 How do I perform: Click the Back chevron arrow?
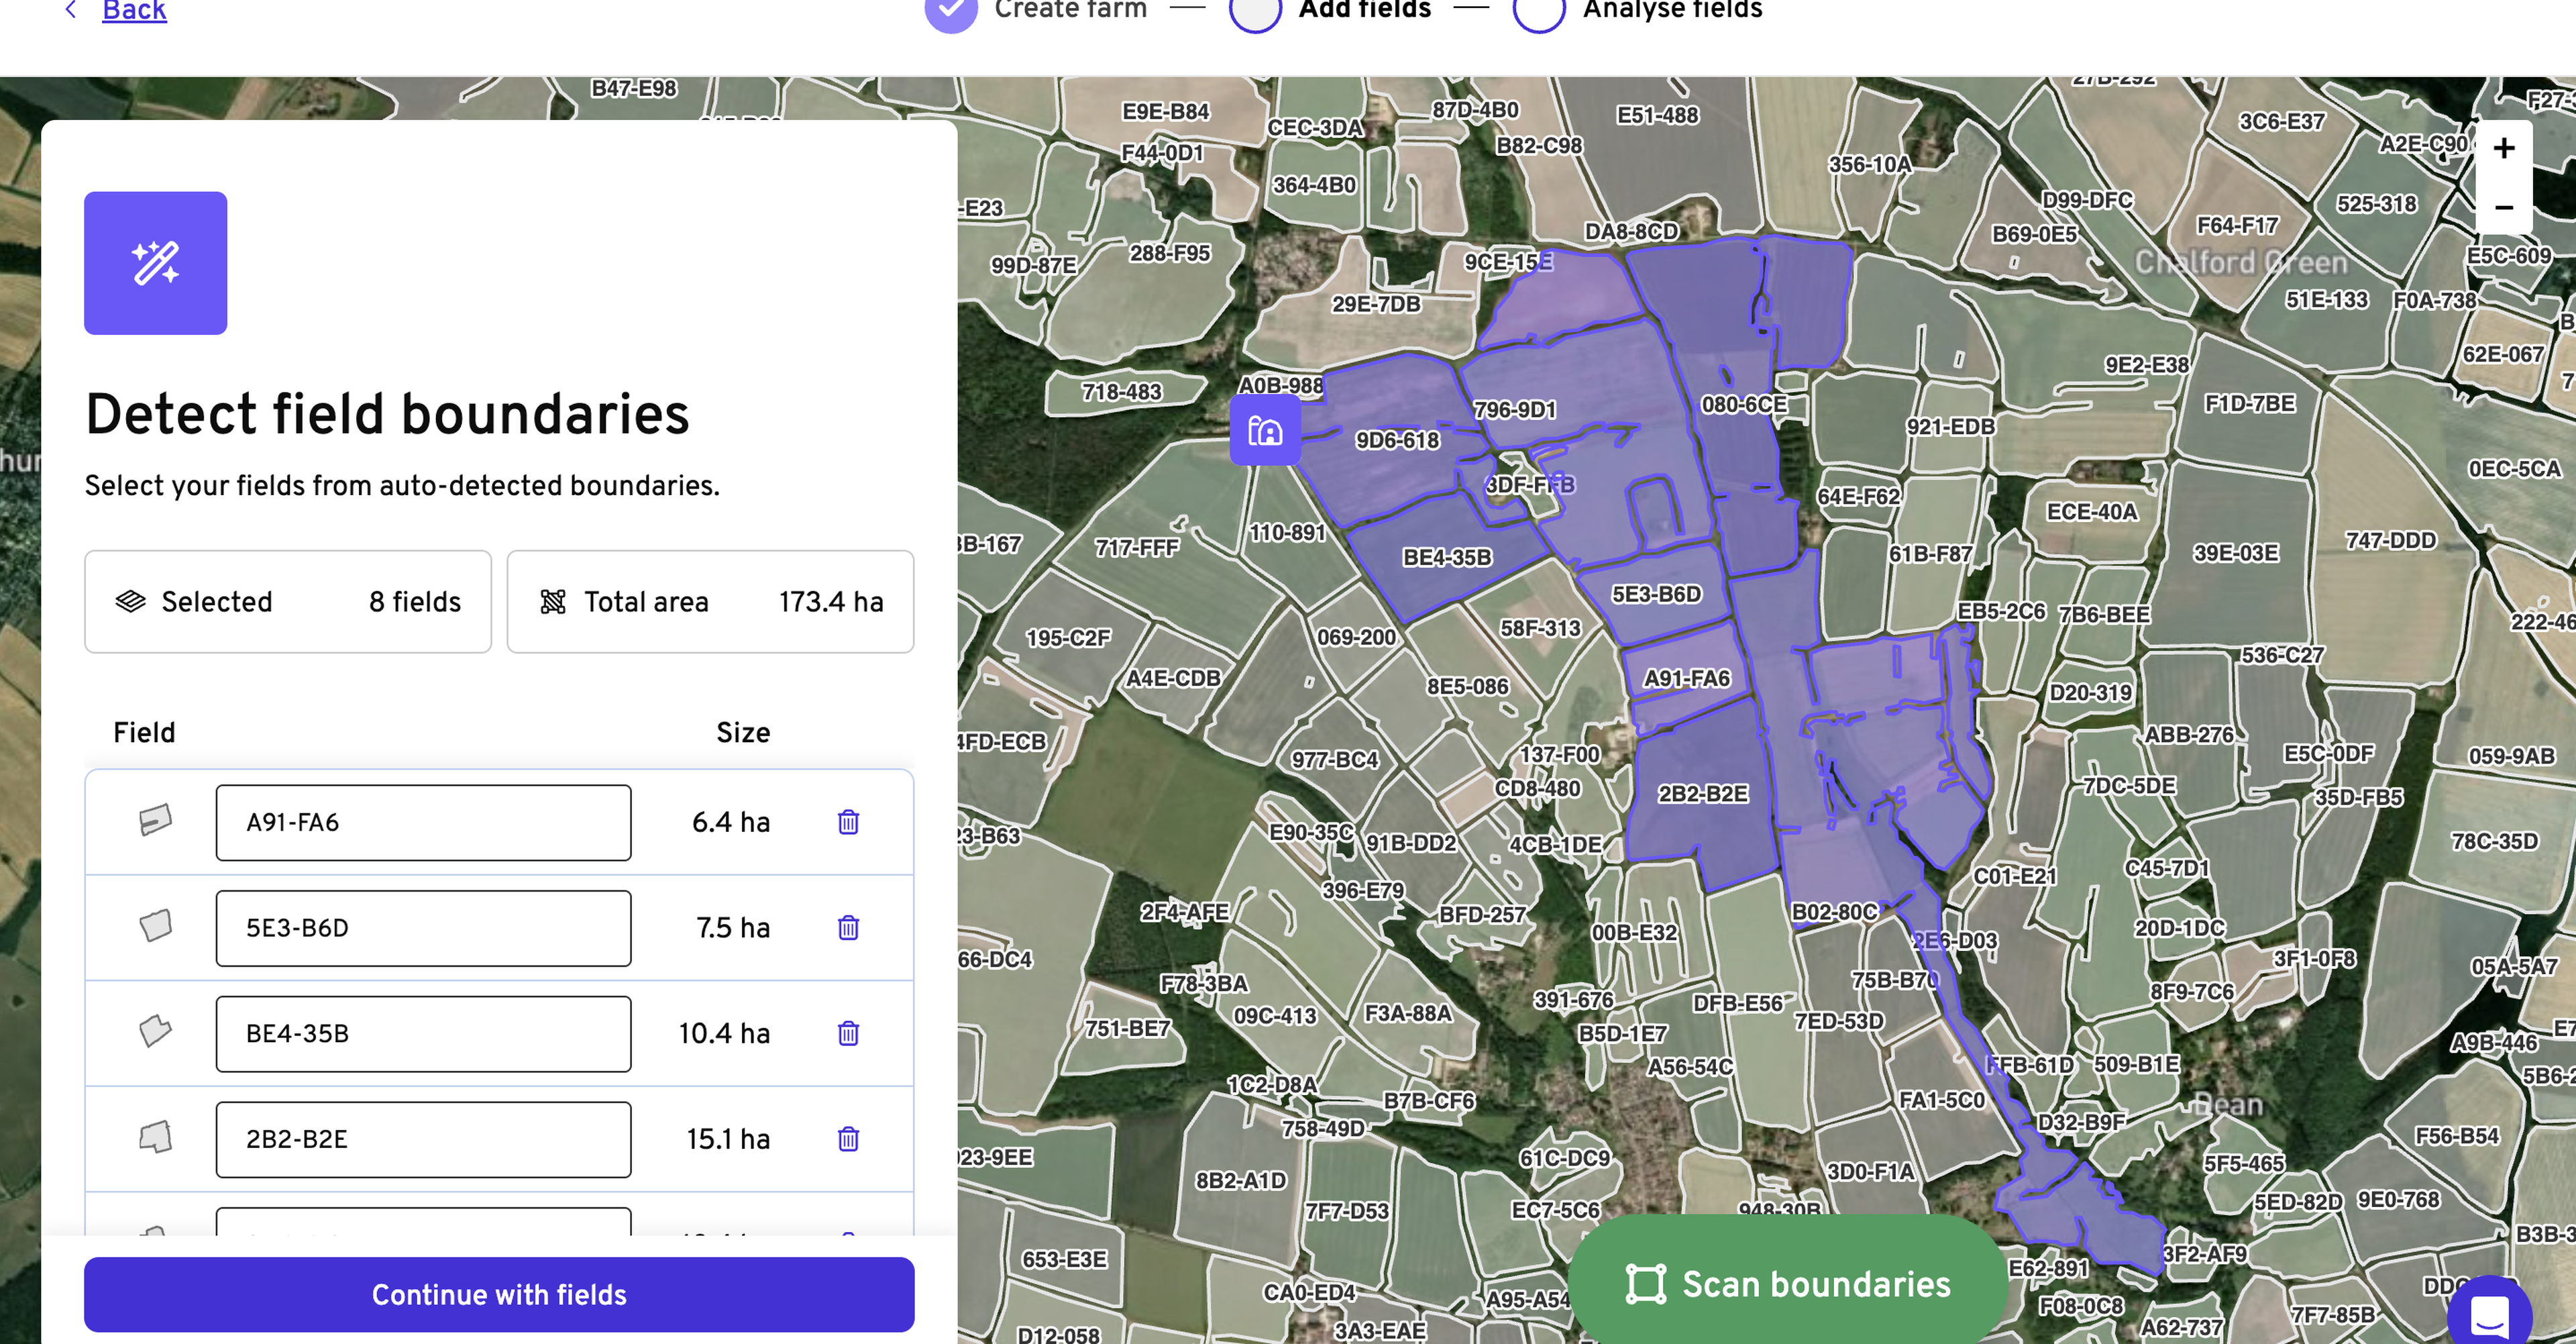tap(70, 10)
